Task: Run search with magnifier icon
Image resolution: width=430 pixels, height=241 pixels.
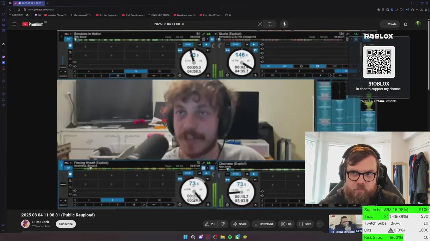Action: coord(270,24)
